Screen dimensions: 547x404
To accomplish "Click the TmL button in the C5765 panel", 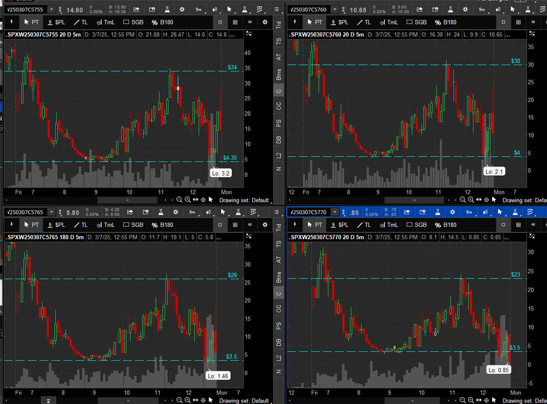I will 105,225.
